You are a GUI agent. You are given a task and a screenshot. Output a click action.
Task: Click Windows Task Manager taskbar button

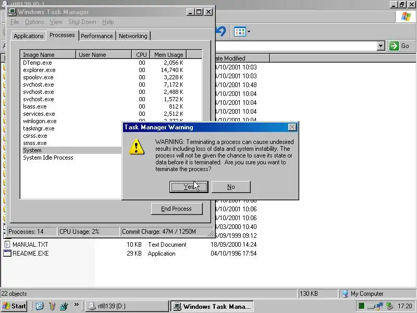point(212,306)
